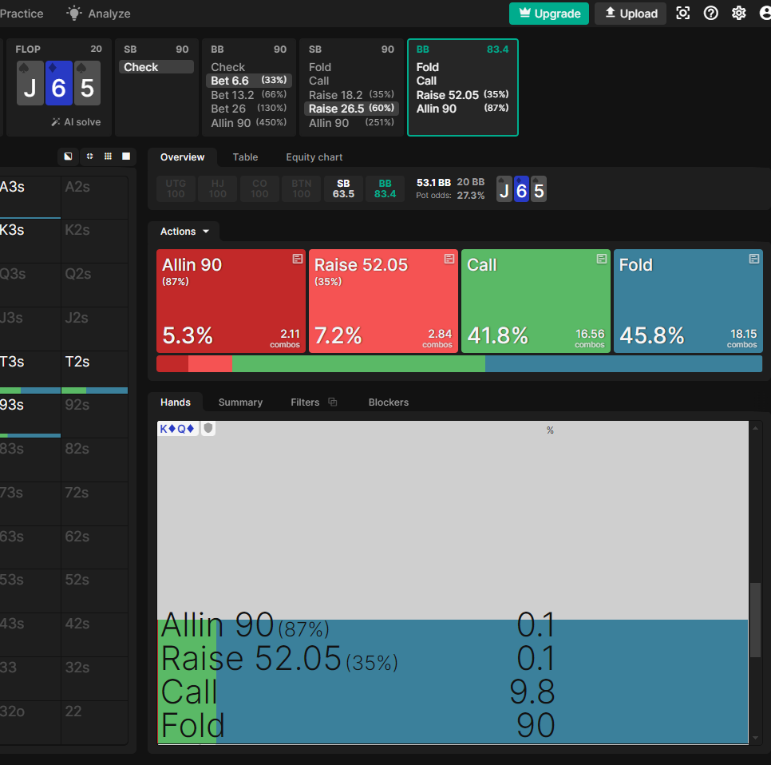The width and height of the screenshot is (771, 765).
Task: Open the help question mark icon
Action: 710,14
